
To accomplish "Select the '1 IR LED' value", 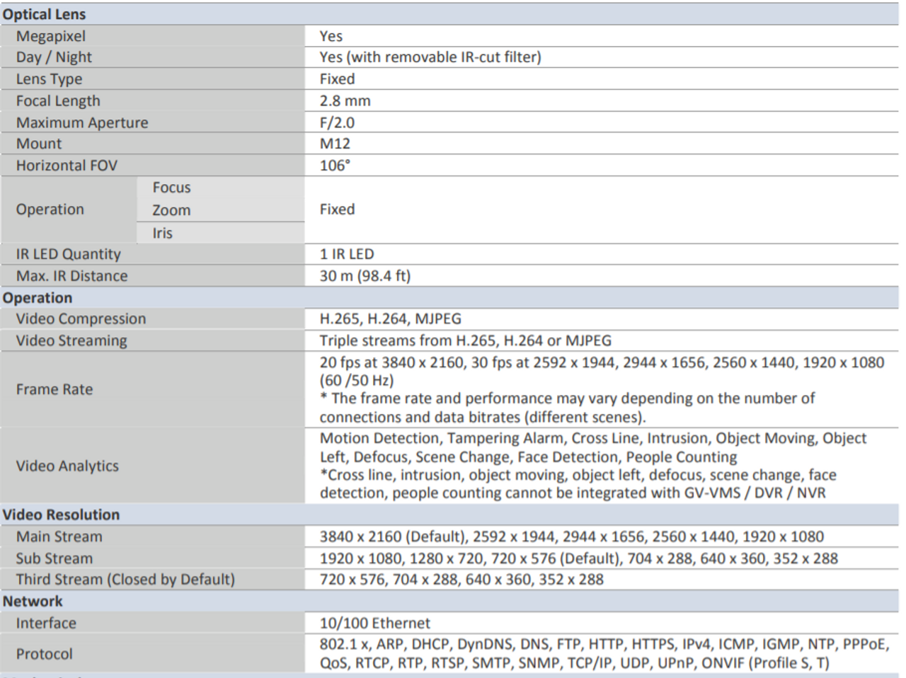I will (346, 254).
